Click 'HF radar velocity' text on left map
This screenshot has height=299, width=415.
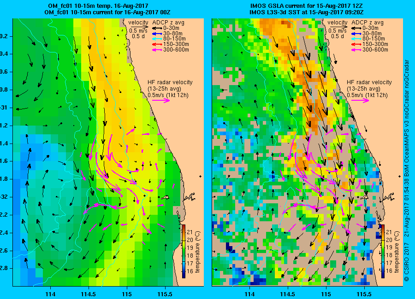pyautogui.click(x=170, y=82)
